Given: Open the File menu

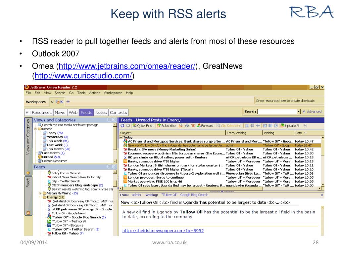Looking at the screenshot, I should tap(28, 93).
